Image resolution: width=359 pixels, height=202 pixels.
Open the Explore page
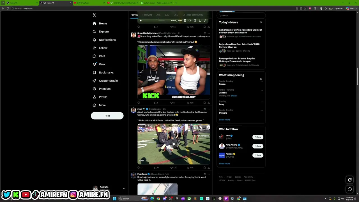(x=101, y=32)
